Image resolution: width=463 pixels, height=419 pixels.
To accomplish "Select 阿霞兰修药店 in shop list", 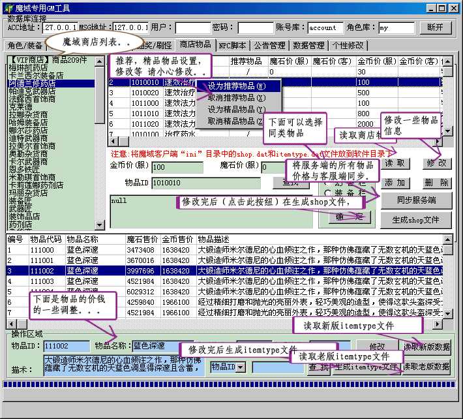I will pos(31,84).
